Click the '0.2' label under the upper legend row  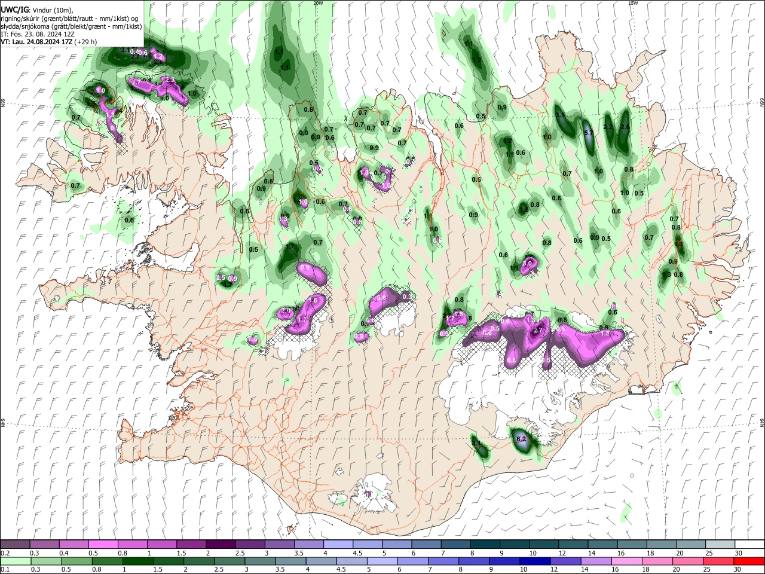point(5,553)
